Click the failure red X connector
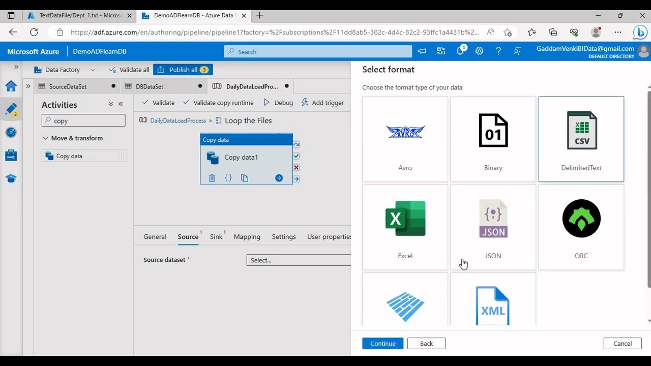The height and width of the screenshot is (366, 651). coord(297,167)
